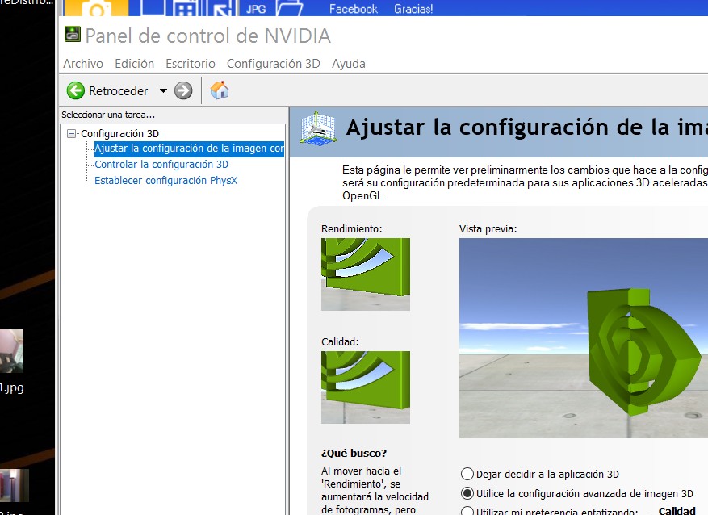Image resolution: width=708 pixels, height=515 pixels.
Task: Select 'Dejar decidir a la aplicación 3D'
Action: (467, 475)
